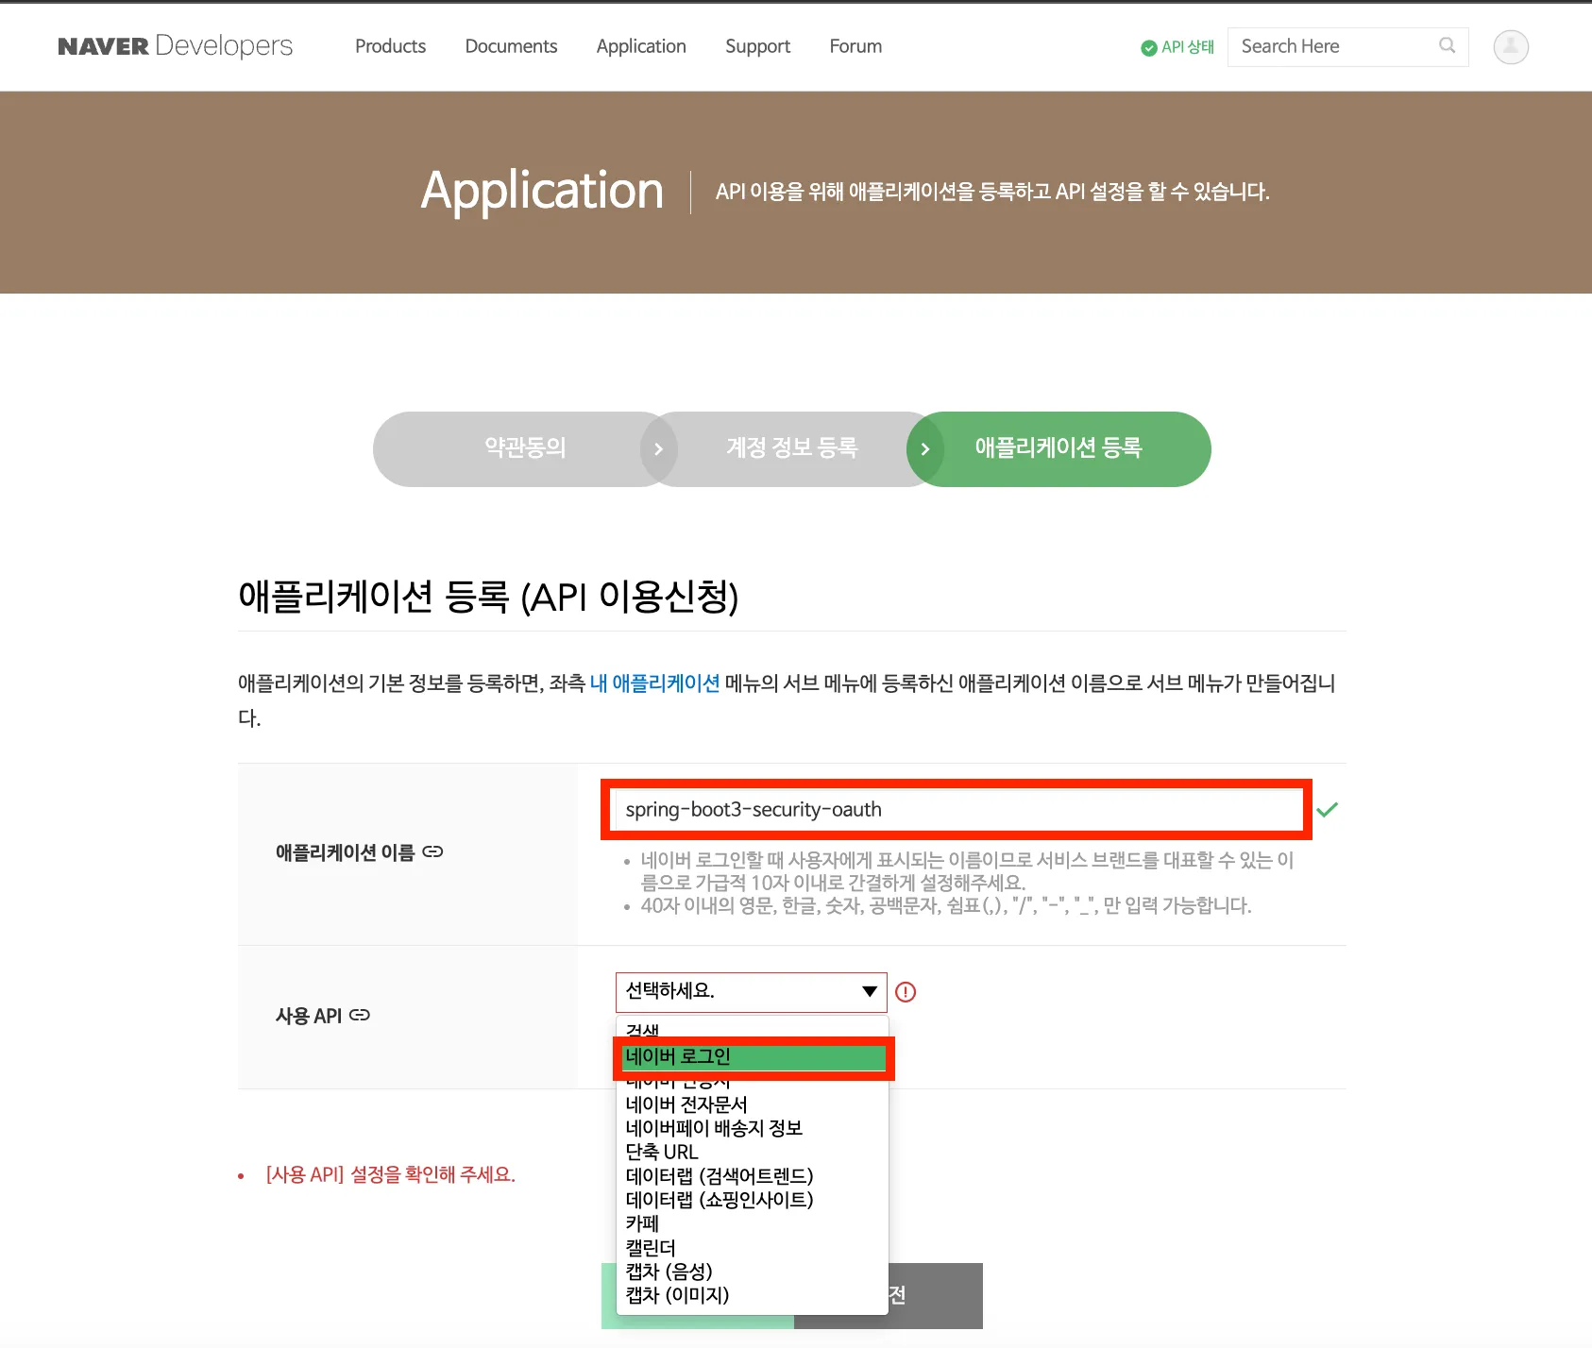Click the green API status check icon
This screenshot has width=1592, height=1348.
tap(1149, 48)
